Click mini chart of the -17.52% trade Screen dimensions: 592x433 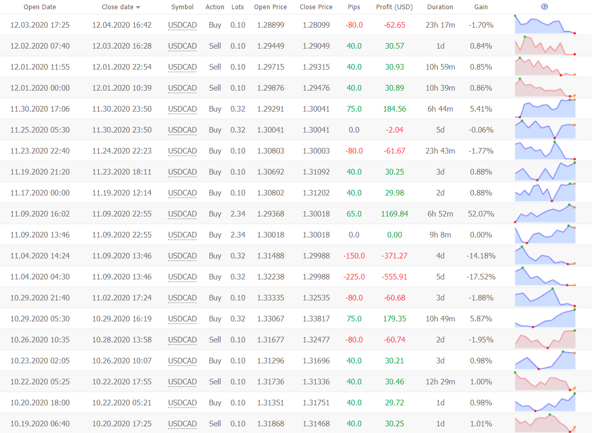[x=545, y=277]
